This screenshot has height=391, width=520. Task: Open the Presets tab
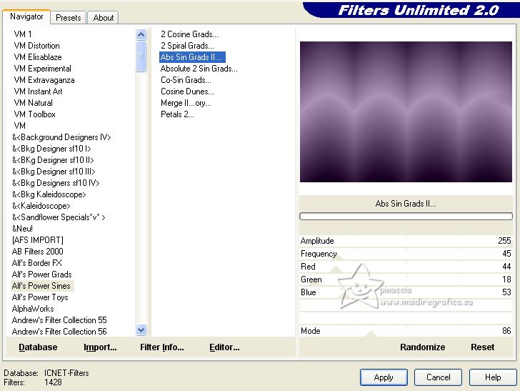tap(69, 18)
